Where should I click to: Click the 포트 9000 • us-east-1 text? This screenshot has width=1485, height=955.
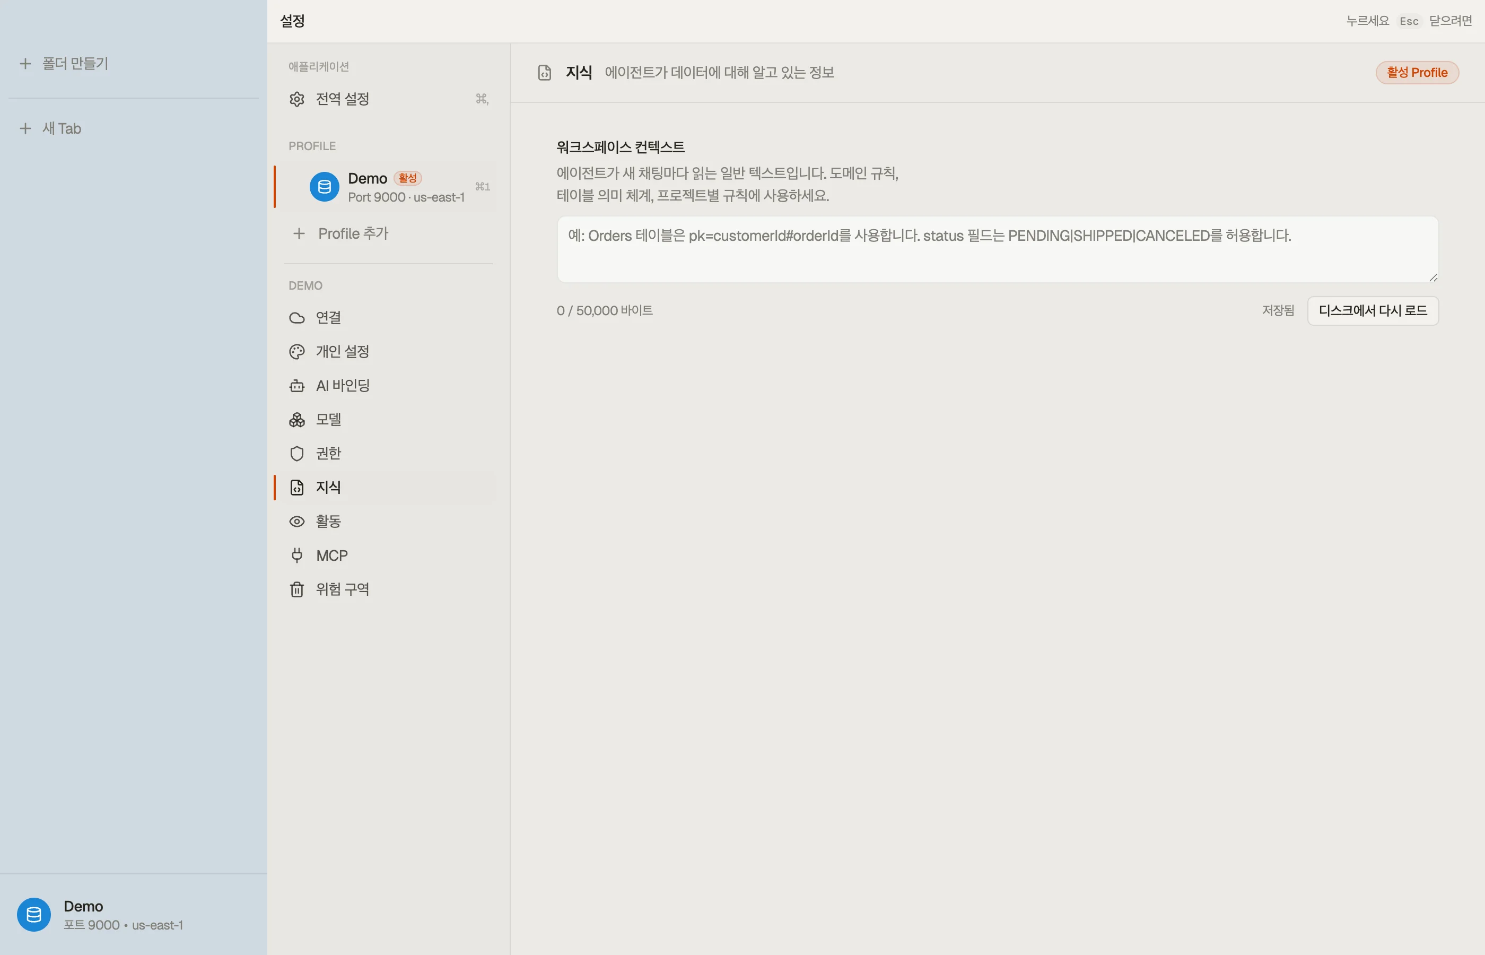[124, 925]
